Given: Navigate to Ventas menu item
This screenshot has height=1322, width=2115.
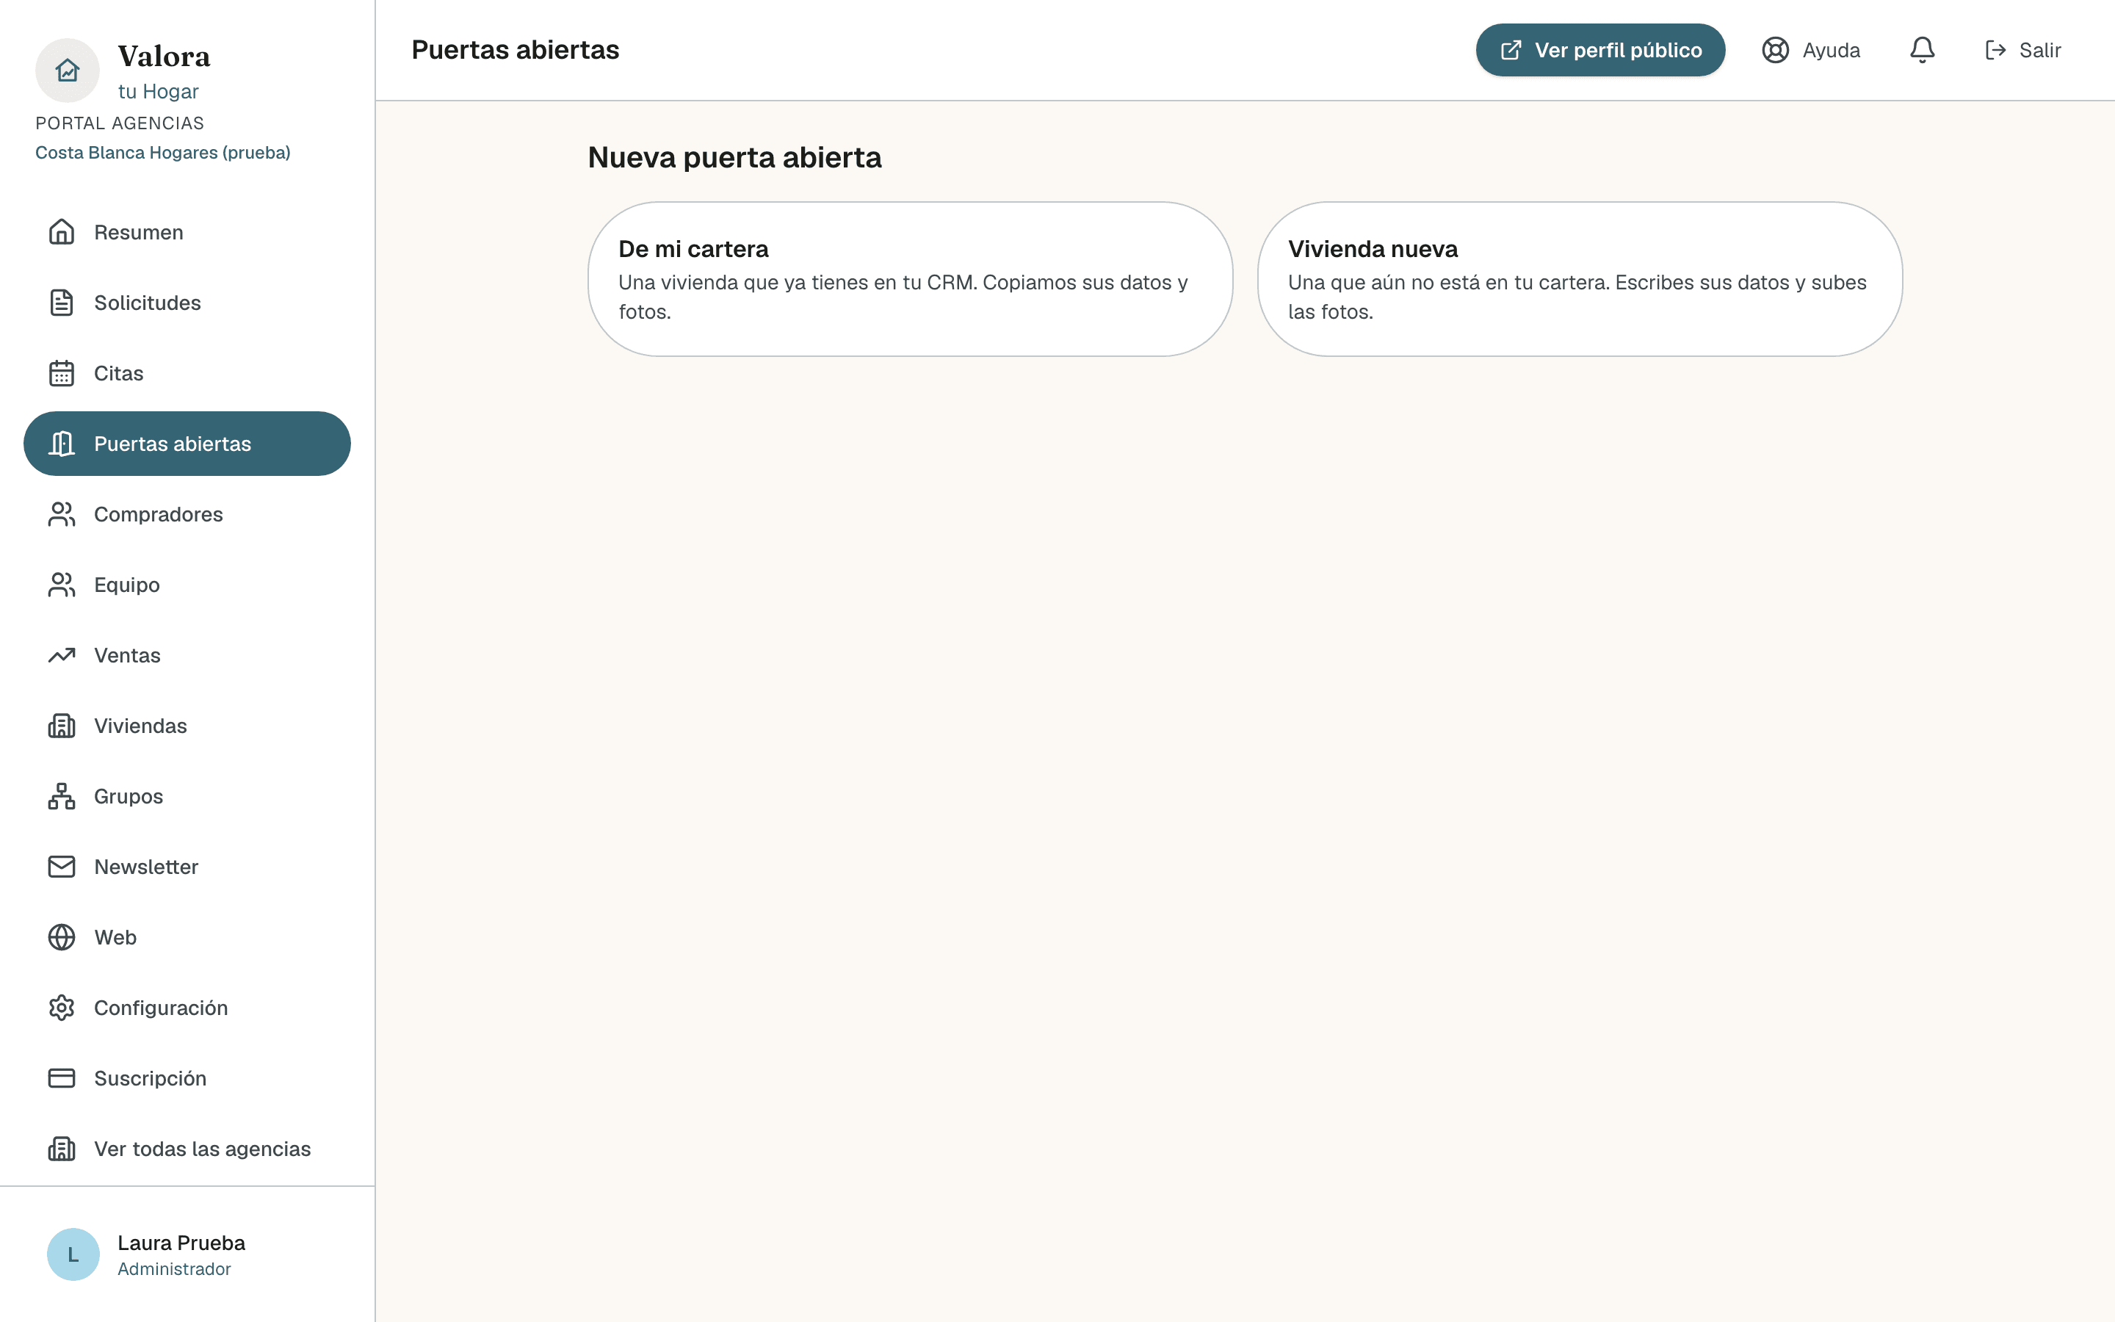Looking at the screenshot, I should click(187, 655).
